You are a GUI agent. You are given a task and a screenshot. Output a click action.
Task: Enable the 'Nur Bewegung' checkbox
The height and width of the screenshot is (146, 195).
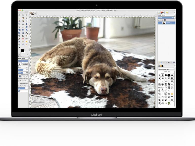click(19, 86)
